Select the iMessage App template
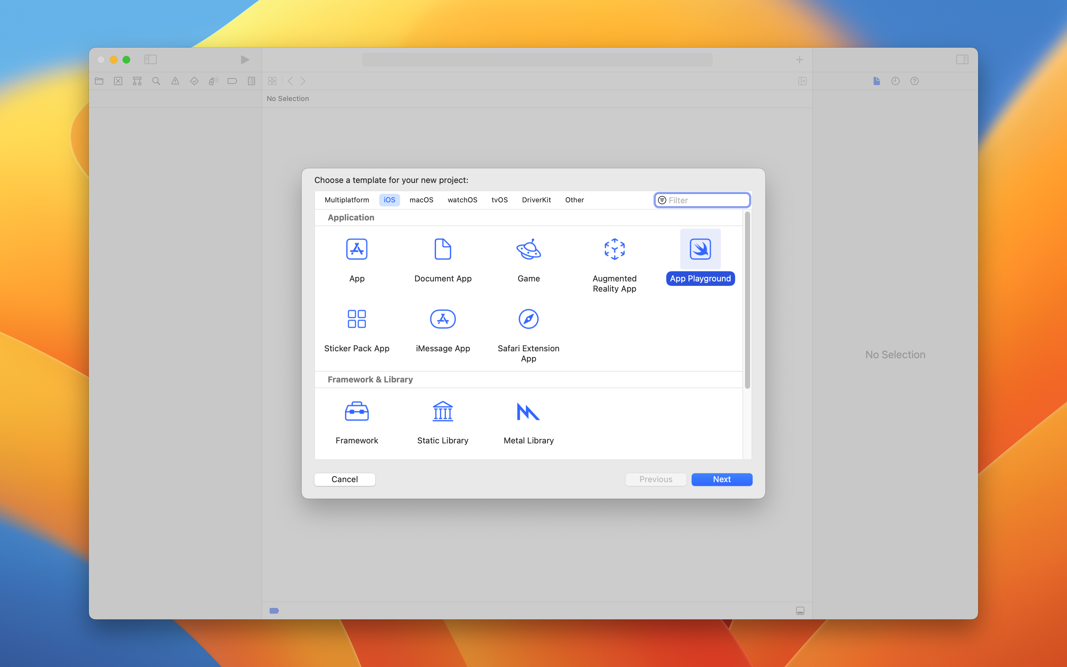This screenshot has width=1067, height=667. 443,319
